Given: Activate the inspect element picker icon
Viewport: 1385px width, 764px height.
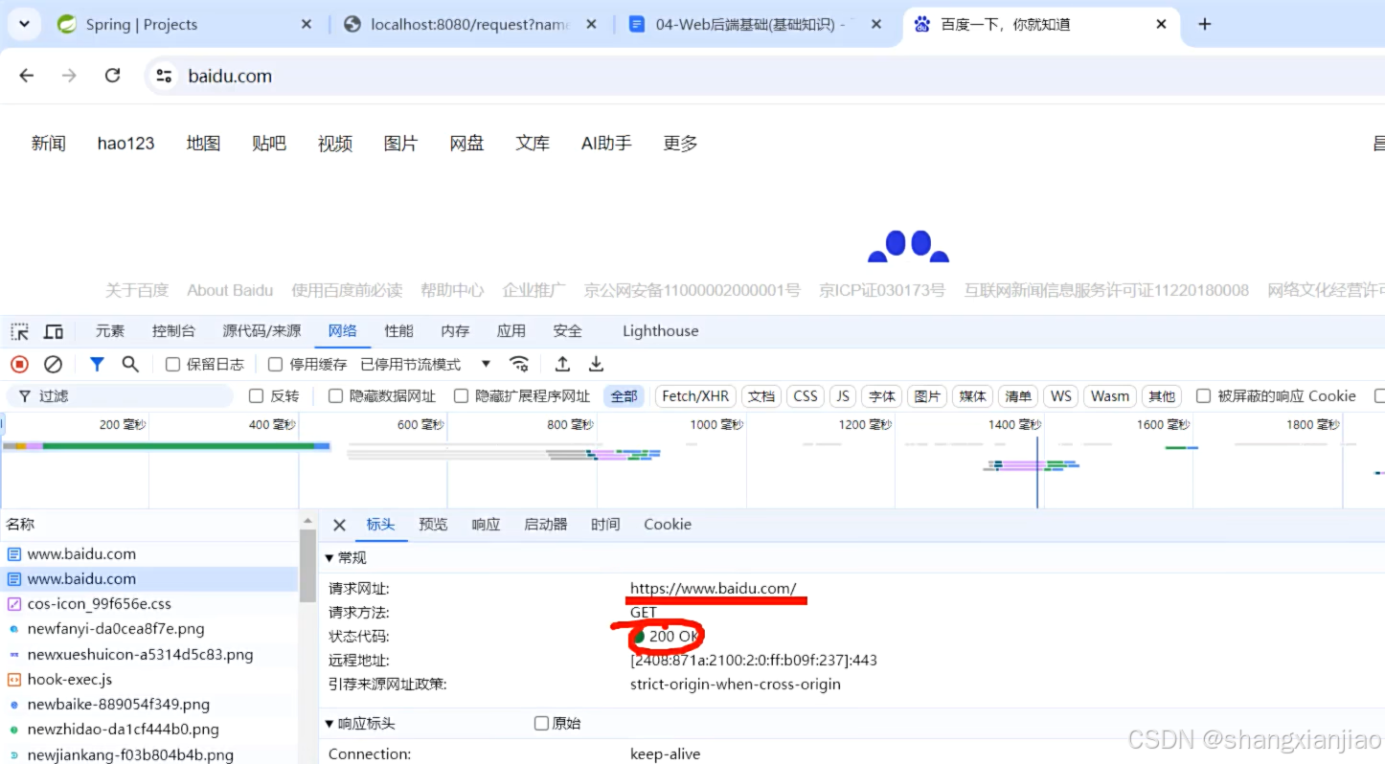Looking at the screenshot, I should 20,331.
